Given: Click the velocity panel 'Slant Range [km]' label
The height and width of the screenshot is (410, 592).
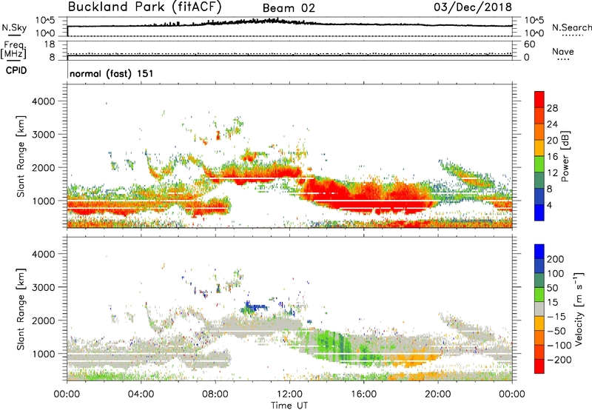Looking at the screenshot, I should pos(21,309).
